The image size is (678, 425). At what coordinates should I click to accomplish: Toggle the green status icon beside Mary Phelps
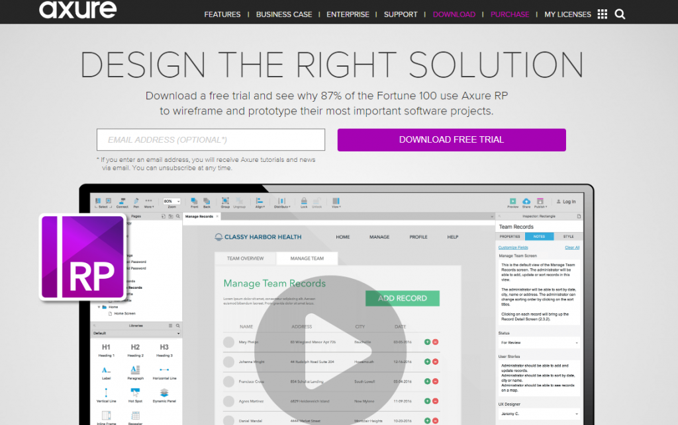pos(428,342)
